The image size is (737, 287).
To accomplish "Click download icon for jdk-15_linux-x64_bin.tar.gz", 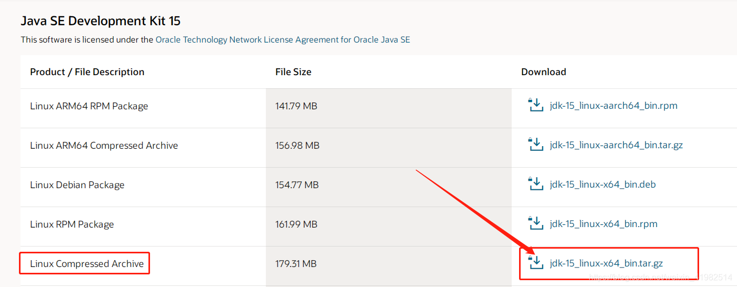I will (x=535, y=263).
